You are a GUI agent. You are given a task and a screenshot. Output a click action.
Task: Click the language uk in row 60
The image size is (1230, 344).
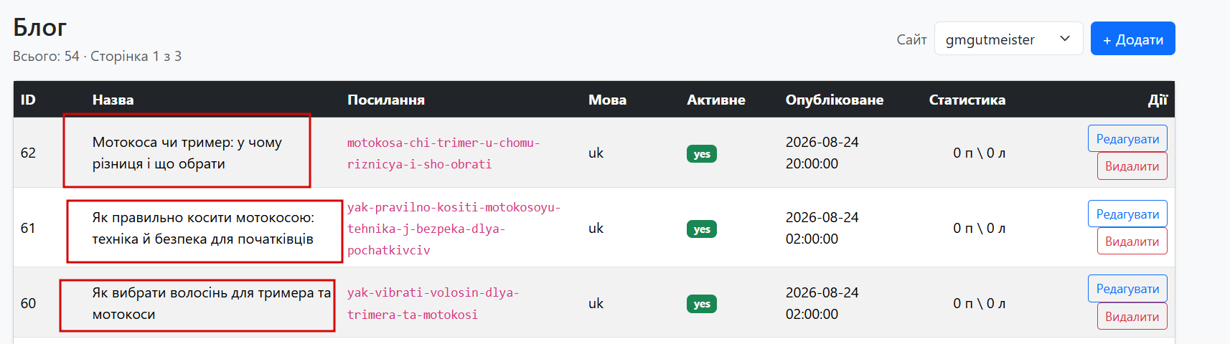tap(596, 303)
